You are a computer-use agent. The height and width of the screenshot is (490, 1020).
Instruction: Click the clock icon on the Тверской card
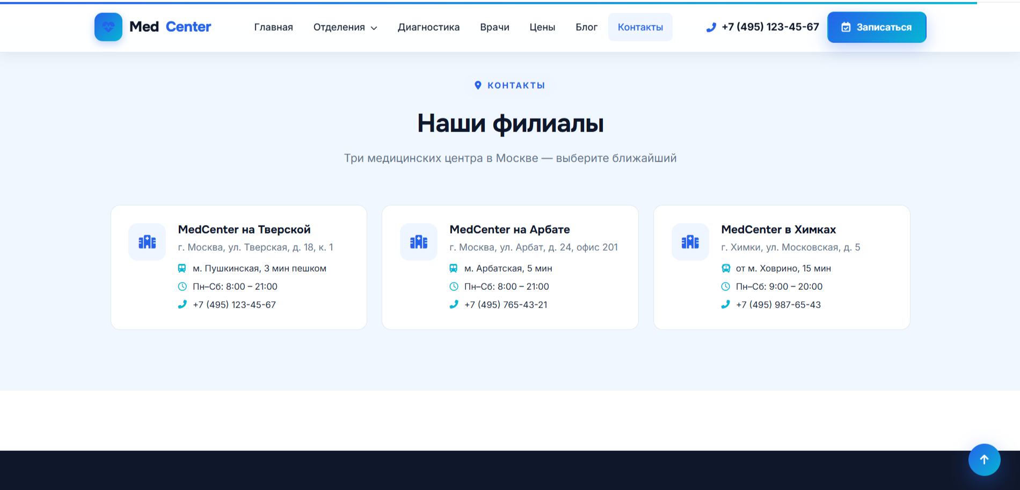[x=182, y=287]
